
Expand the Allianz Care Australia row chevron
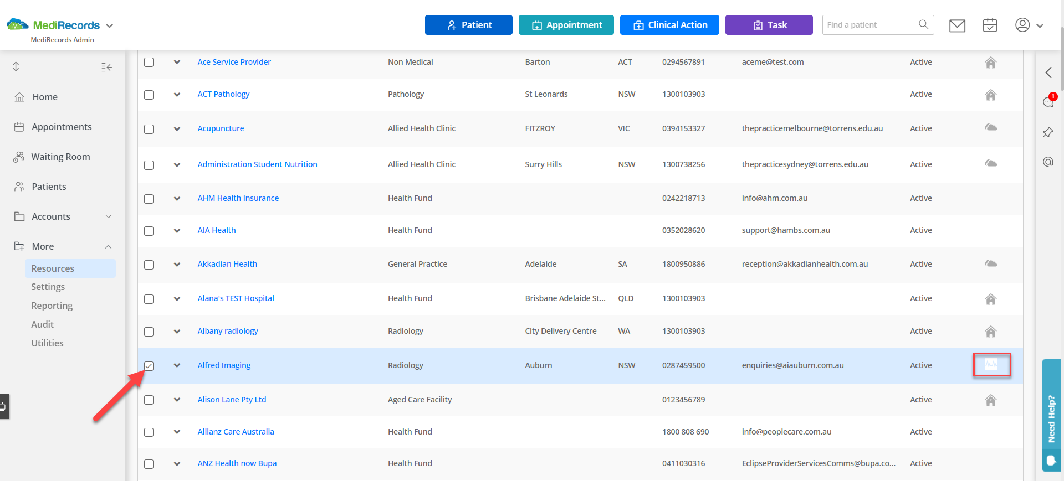[x=177, y=432]
